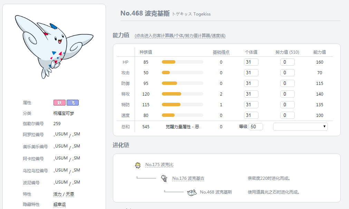The image size is (349, 209).
Task: Open the hidden ability 超幸运 link
Action: point(60,205)
